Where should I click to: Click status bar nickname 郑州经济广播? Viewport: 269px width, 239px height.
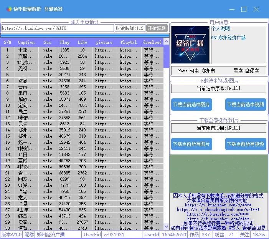click(x=51, y=235)
